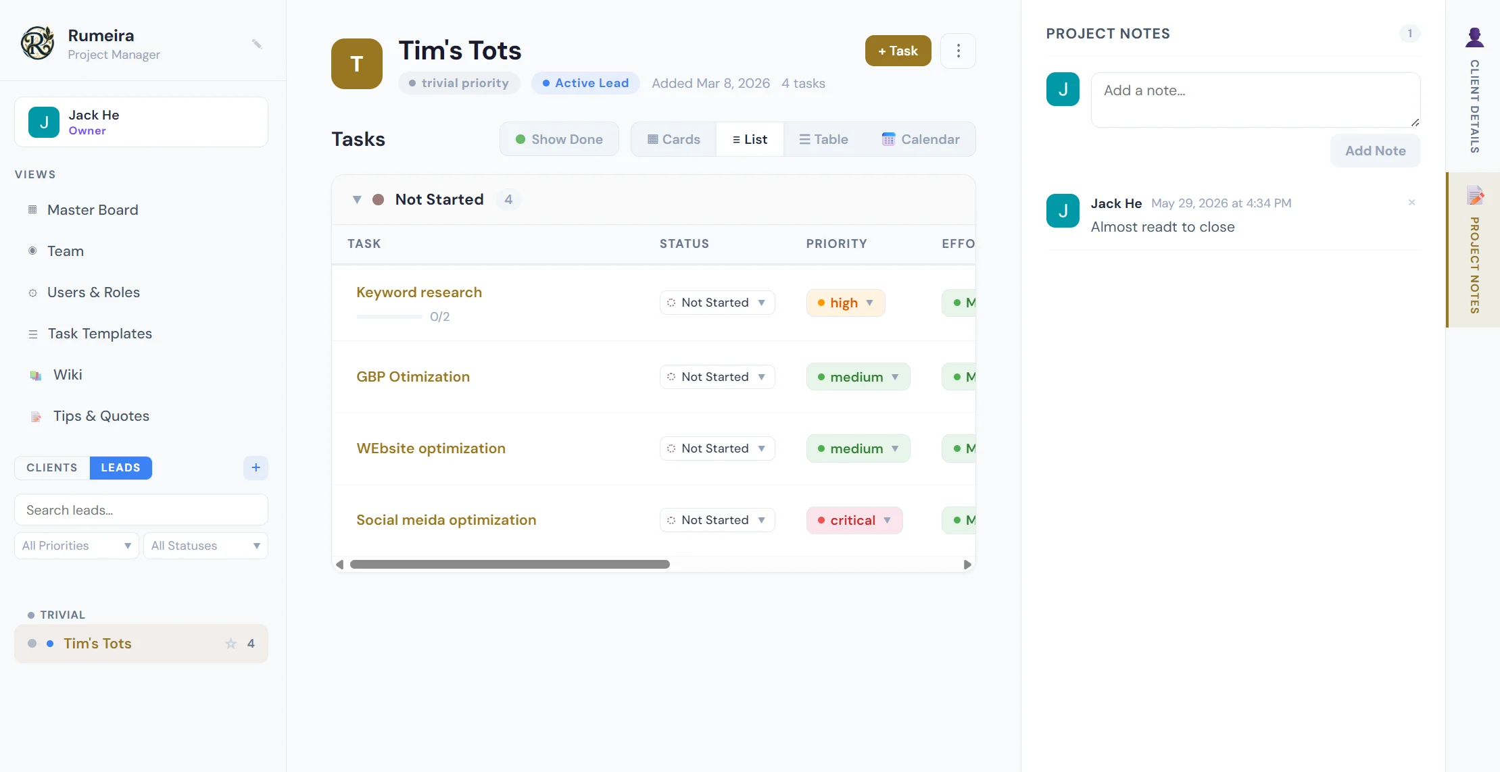Open status dropdown for Social meida optimization
This screenshot has height=772, width=1500.
point(717,520)
